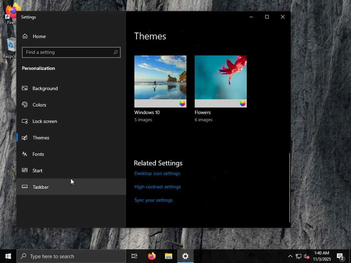
Task: Minimize the Settings window
Action: point(251,17)
